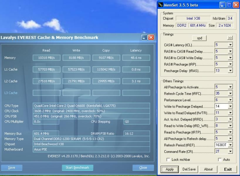240x176 pixels.
Task: Save the EVEREST benchmark results
Action: (12, 167)
